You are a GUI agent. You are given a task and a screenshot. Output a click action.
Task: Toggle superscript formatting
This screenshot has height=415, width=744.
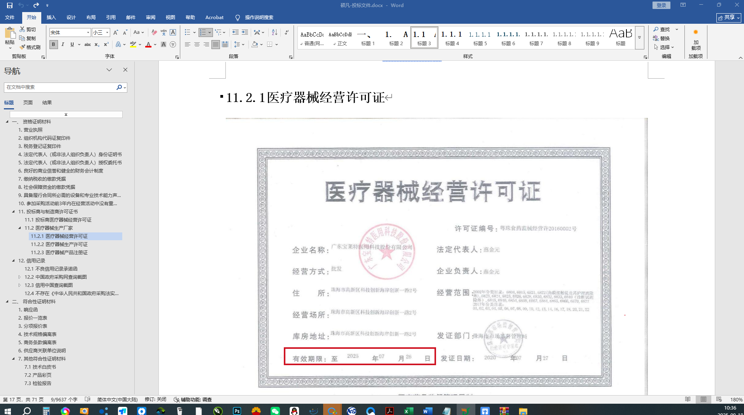106,44
